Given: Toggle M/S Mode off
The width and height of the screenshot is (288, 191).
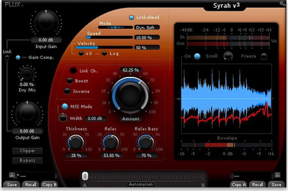Looking at the screenshot, I should pos(65,106).
